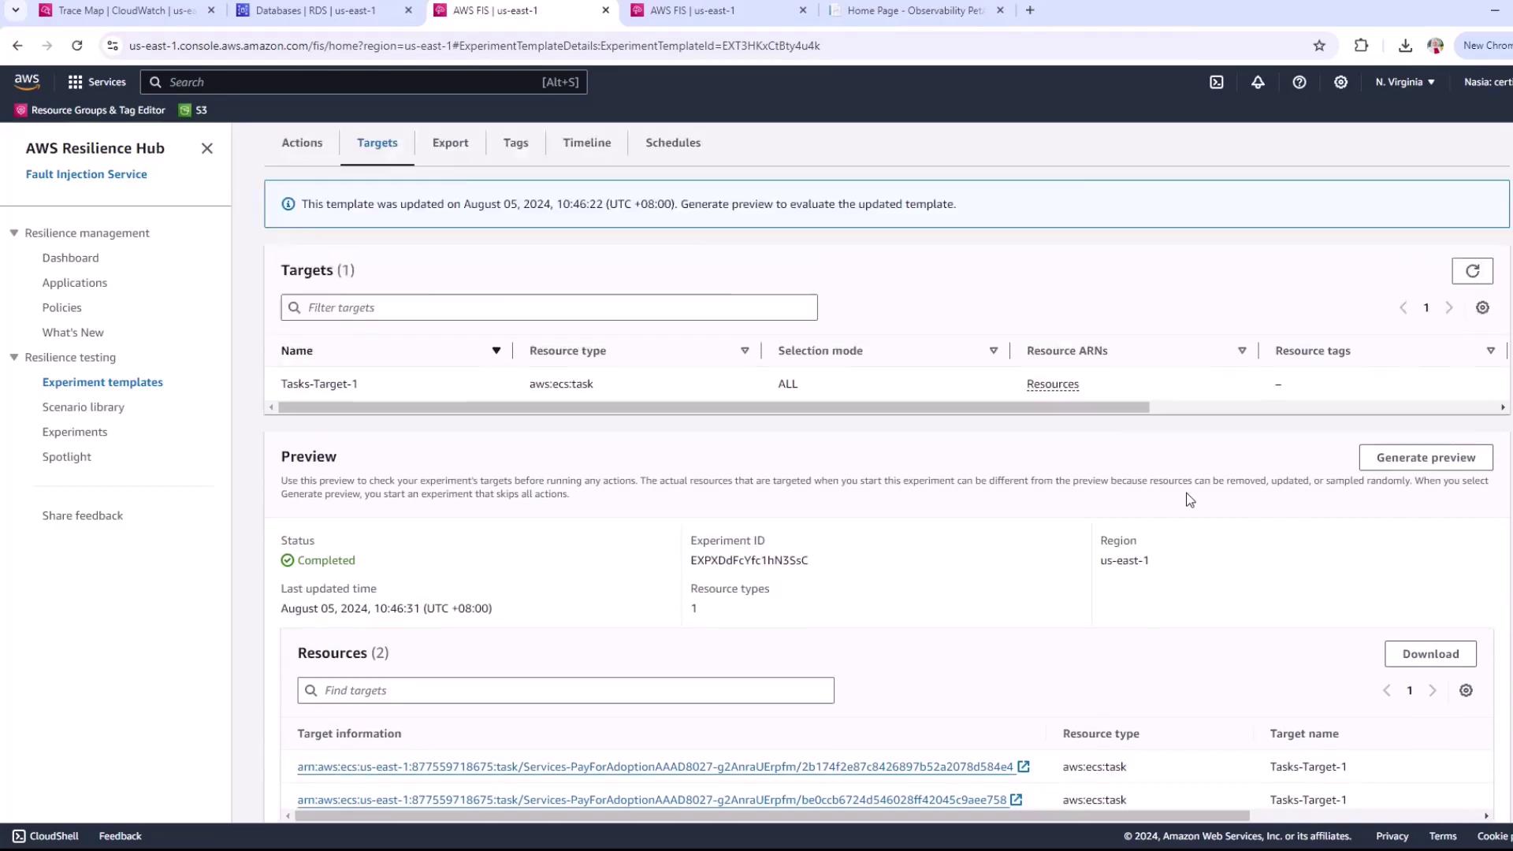Click the Targets table horizontal scrollbar
This screenshot has width=1513, height=851.
pos(713,407)
